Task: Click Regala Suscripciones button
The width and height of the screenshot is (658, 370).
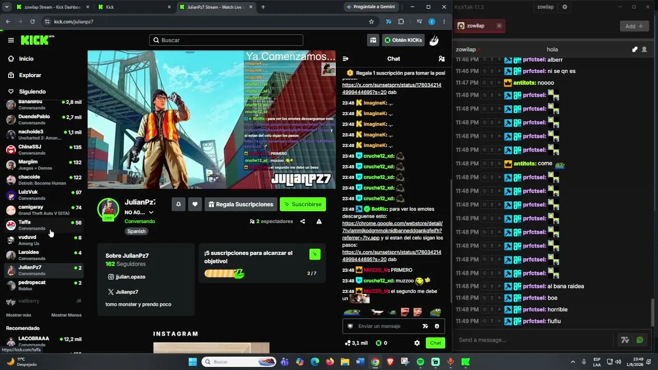Action: tap(241, 204)
